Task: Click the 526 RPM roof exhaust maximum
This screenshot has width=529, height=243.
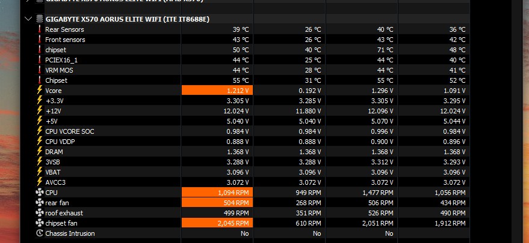Action: pyautogui.click(x=382, y=213)
